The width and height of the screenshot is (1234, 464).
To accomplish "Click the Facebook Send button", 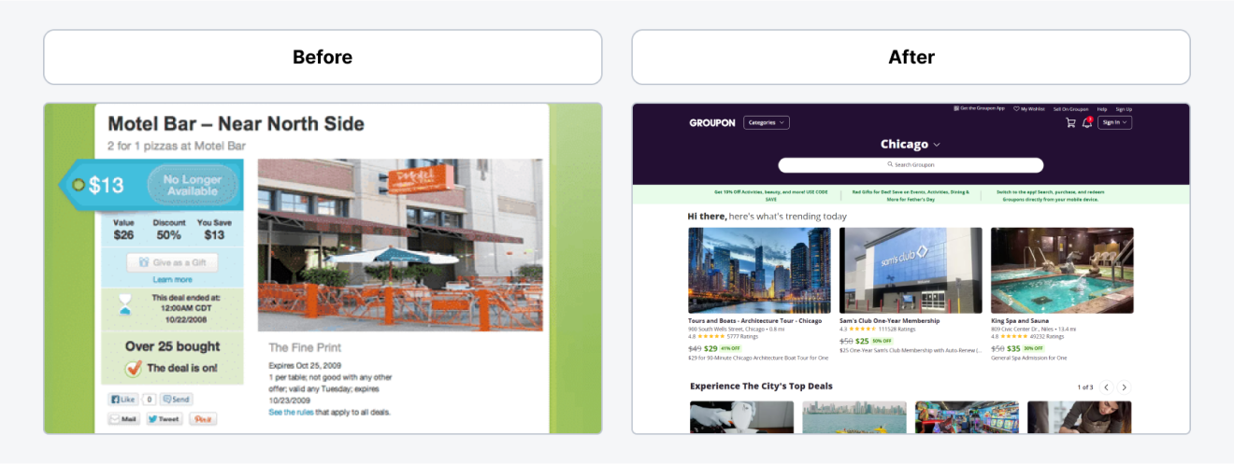I will pyautogui.click(x=176, y=400).
